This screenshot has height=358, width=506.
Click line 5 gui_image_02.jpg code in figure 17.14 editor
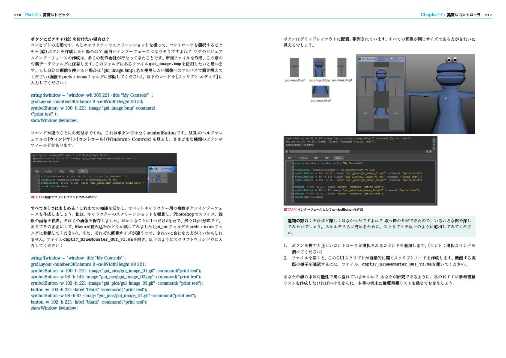(358, 177)
